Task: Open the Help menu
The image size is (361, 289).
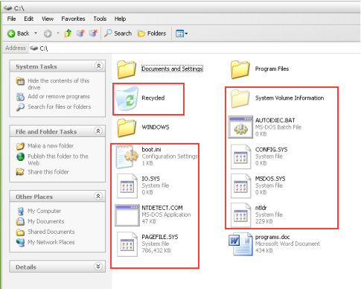Action: (120, 19)
